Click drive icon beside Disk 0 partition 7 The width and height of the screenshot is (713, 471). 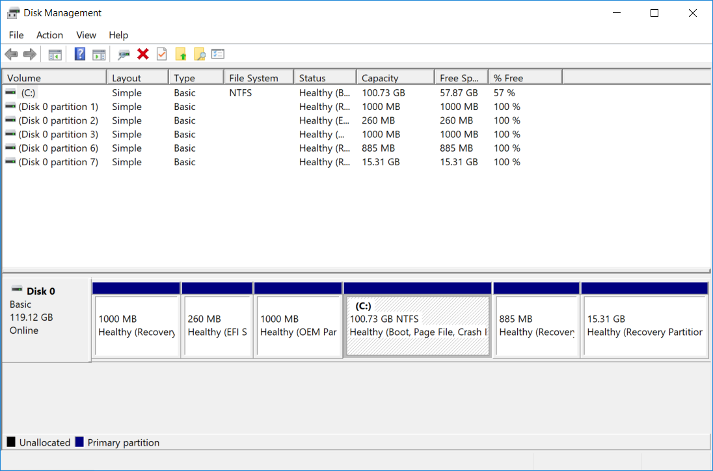tap(10, 162)
